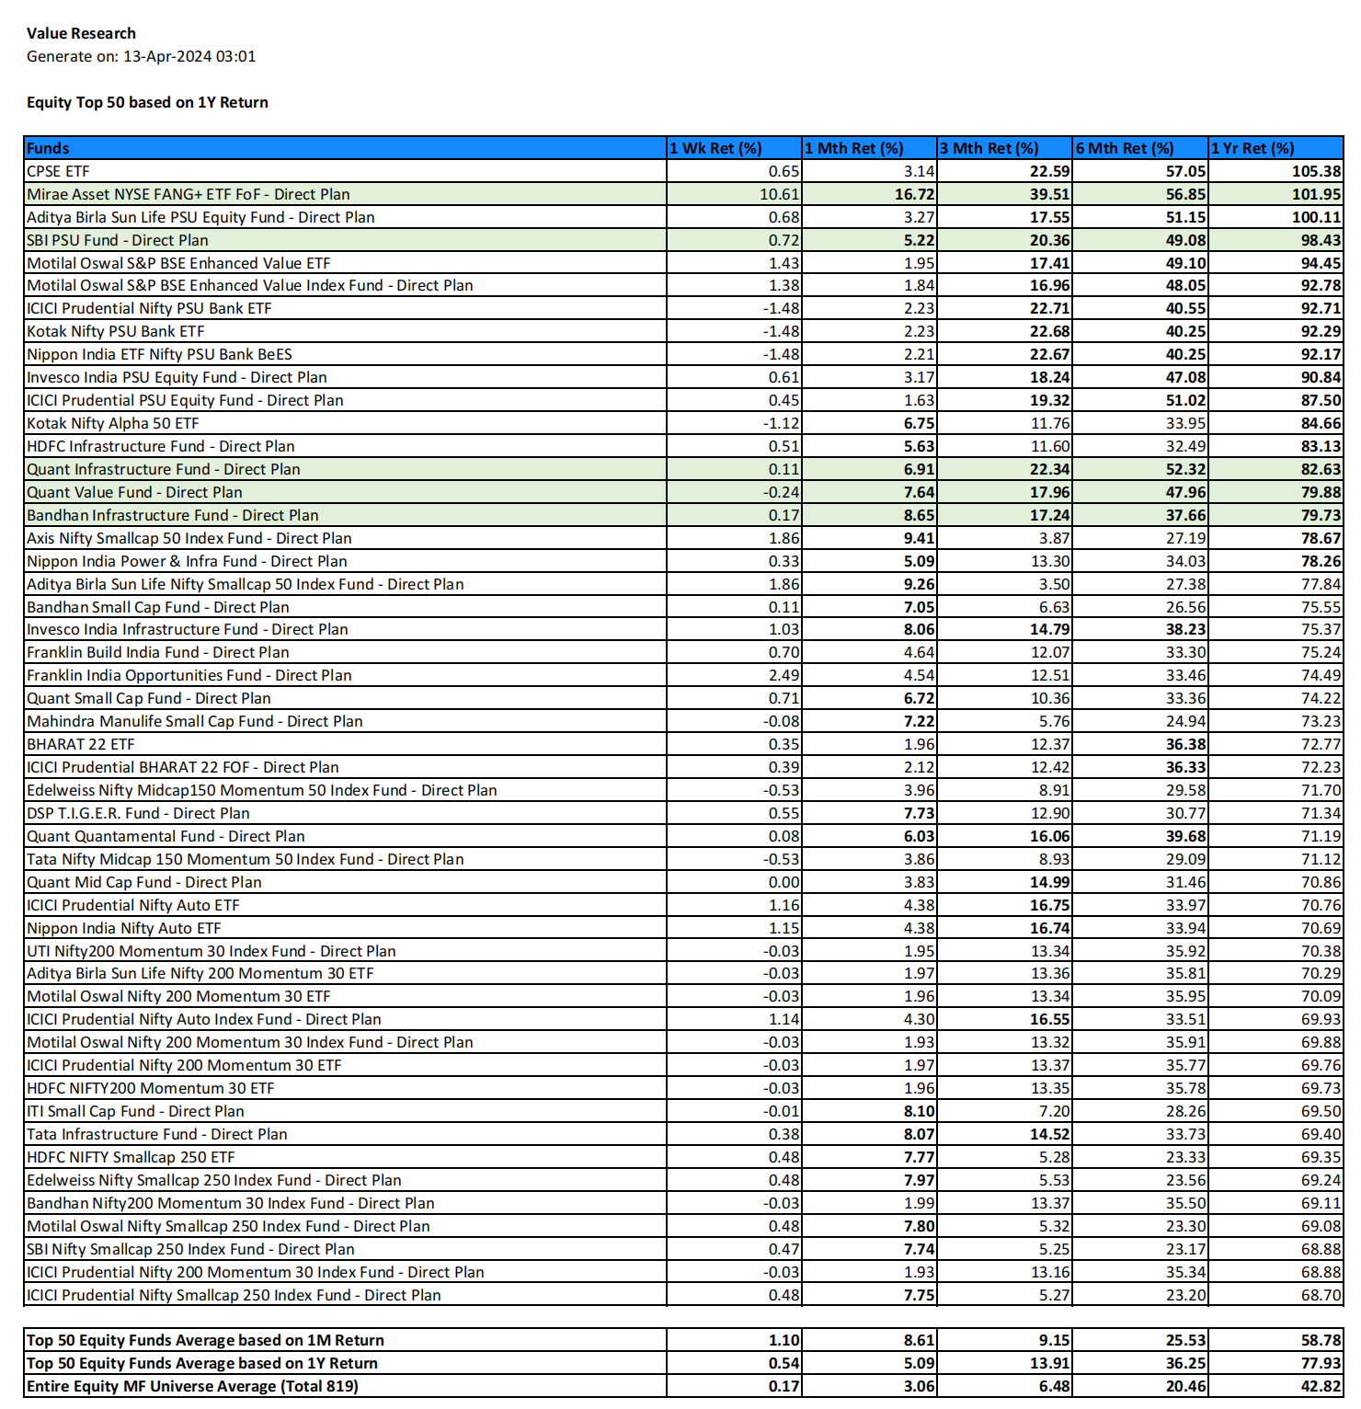Click Franklin India Opportunities Fund row
This screenshot has height=1409, width=1361.
[x=683, y=675]
